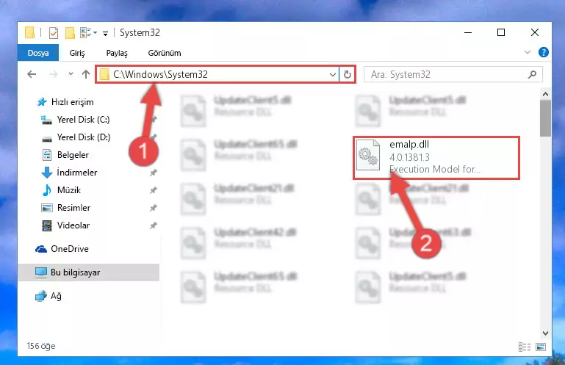This screenshot has height=365, width=565.
Task: Click the Properties quick access icon
Action: (54, 33)
